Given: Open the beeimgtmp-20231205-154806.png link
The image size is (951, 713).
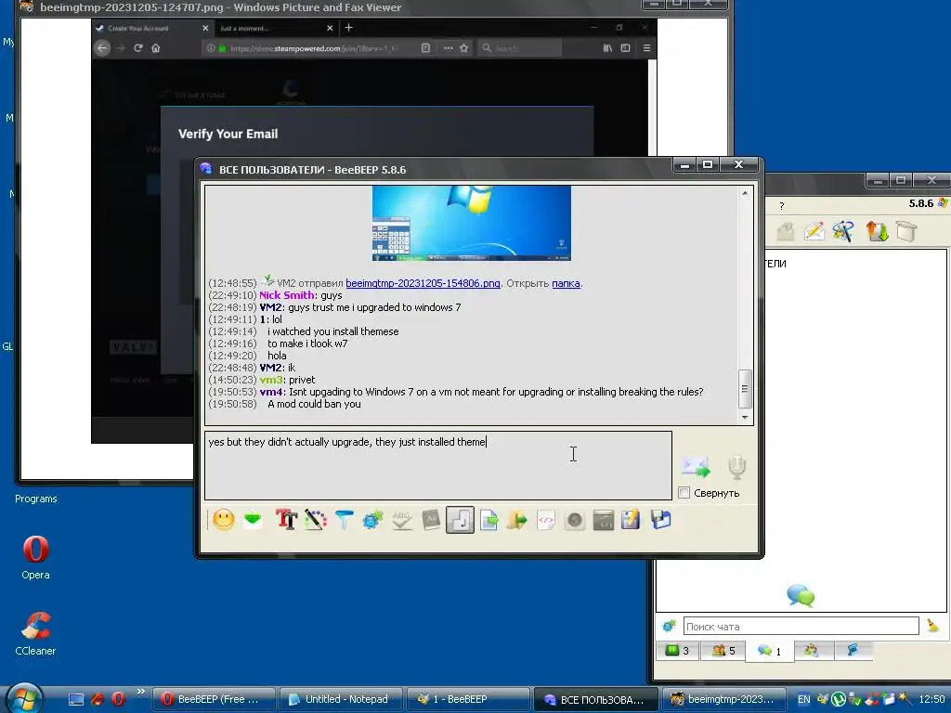Looking at the screenshot, I should 423,283.
